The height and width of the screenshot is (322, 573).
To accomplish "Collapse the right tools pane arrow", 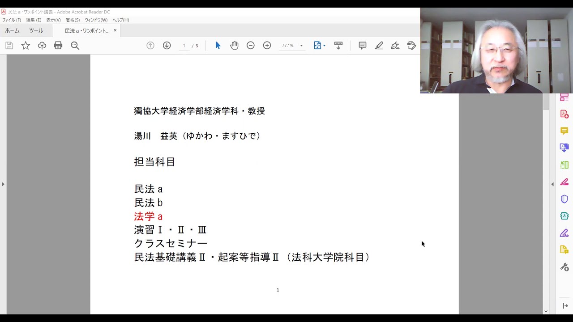I will (552, 184).
